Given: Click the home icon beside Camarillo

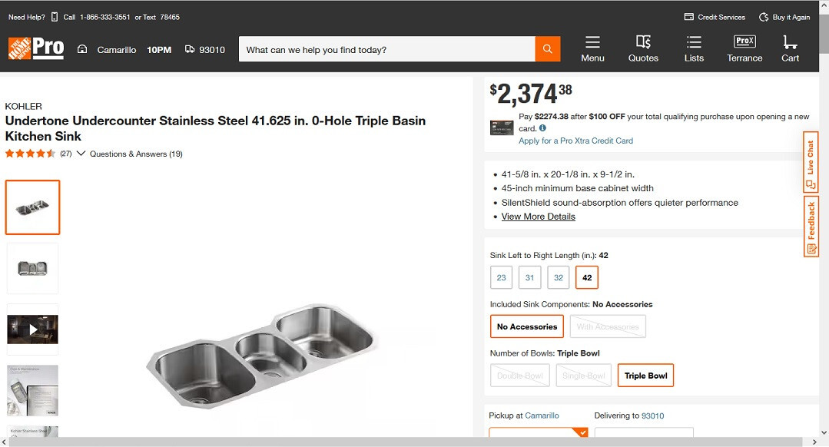Looking at the screenshot, I should pos(82,48).
